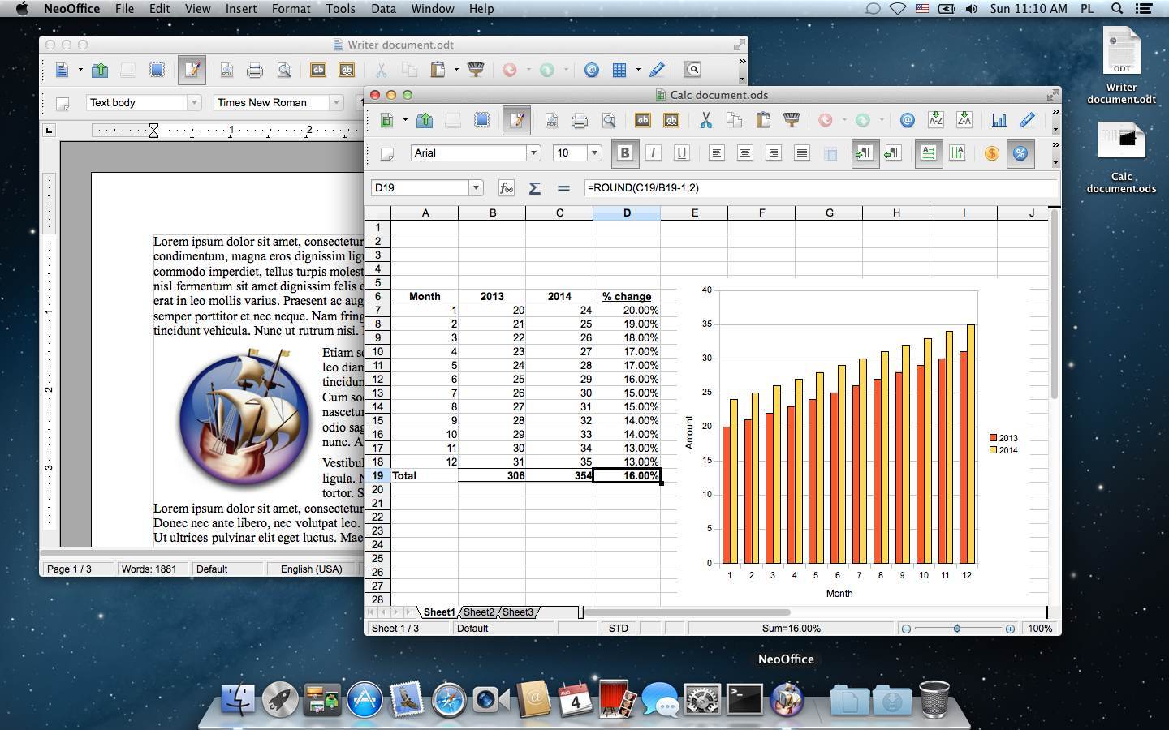Click the Cut scissors icon in Calc

(705, 120)
